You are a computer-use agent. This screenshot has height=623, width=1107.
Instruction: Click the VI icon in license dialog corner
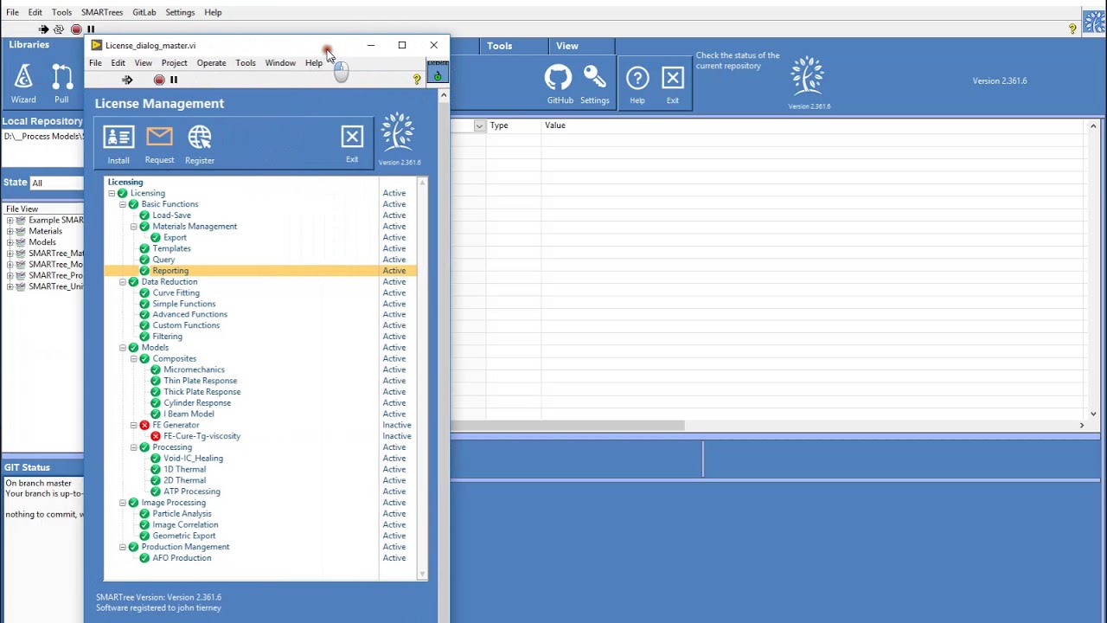point(438,71)
